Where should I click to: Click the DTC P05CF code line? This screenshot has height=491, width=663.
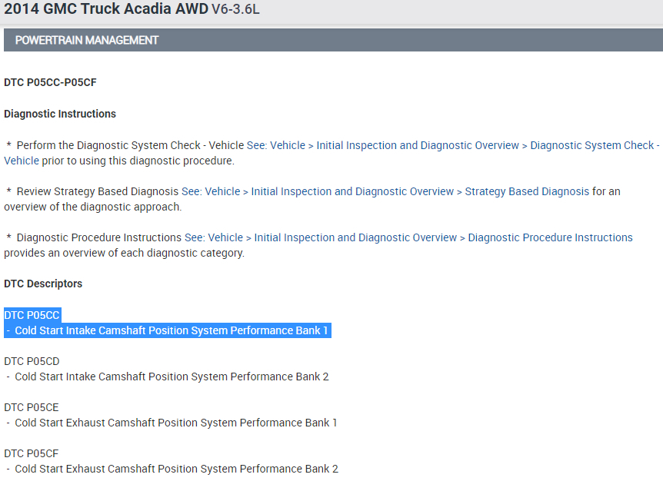tap(32, 453)
